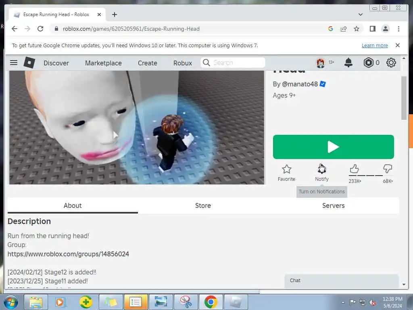413x310 pixels.
Task: Select the Escape Running Head browser tab
Action: [x=57, y=15]
